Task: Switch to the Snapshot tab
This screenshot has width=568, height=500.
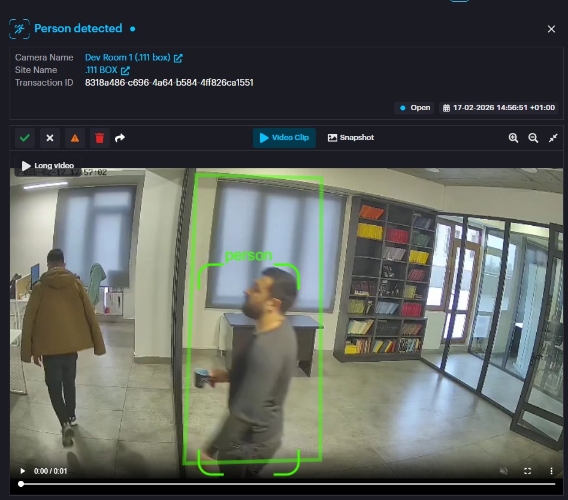Action: [x=351, y=138]
